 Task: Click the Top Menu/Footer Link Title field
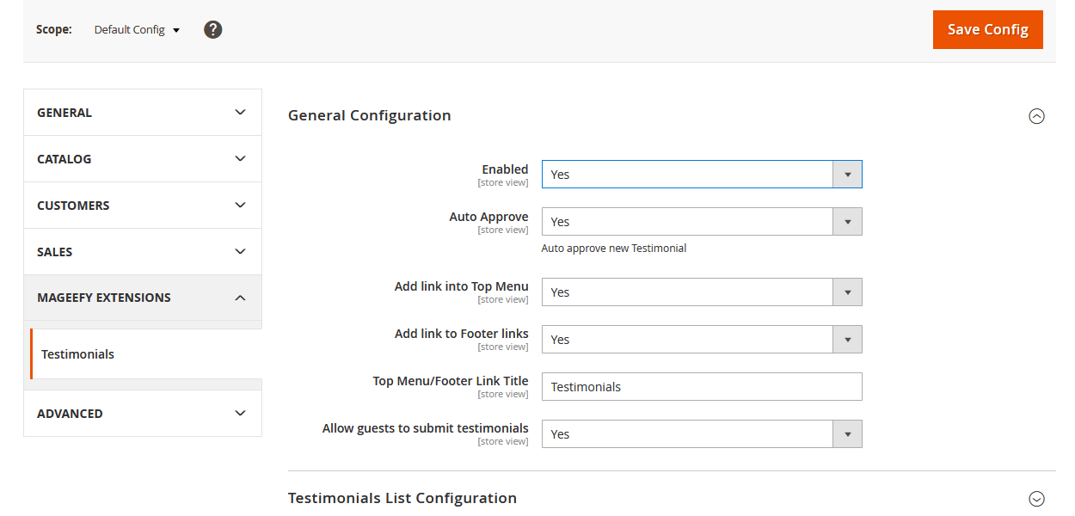pyautogui.click(x=701, y=387)
